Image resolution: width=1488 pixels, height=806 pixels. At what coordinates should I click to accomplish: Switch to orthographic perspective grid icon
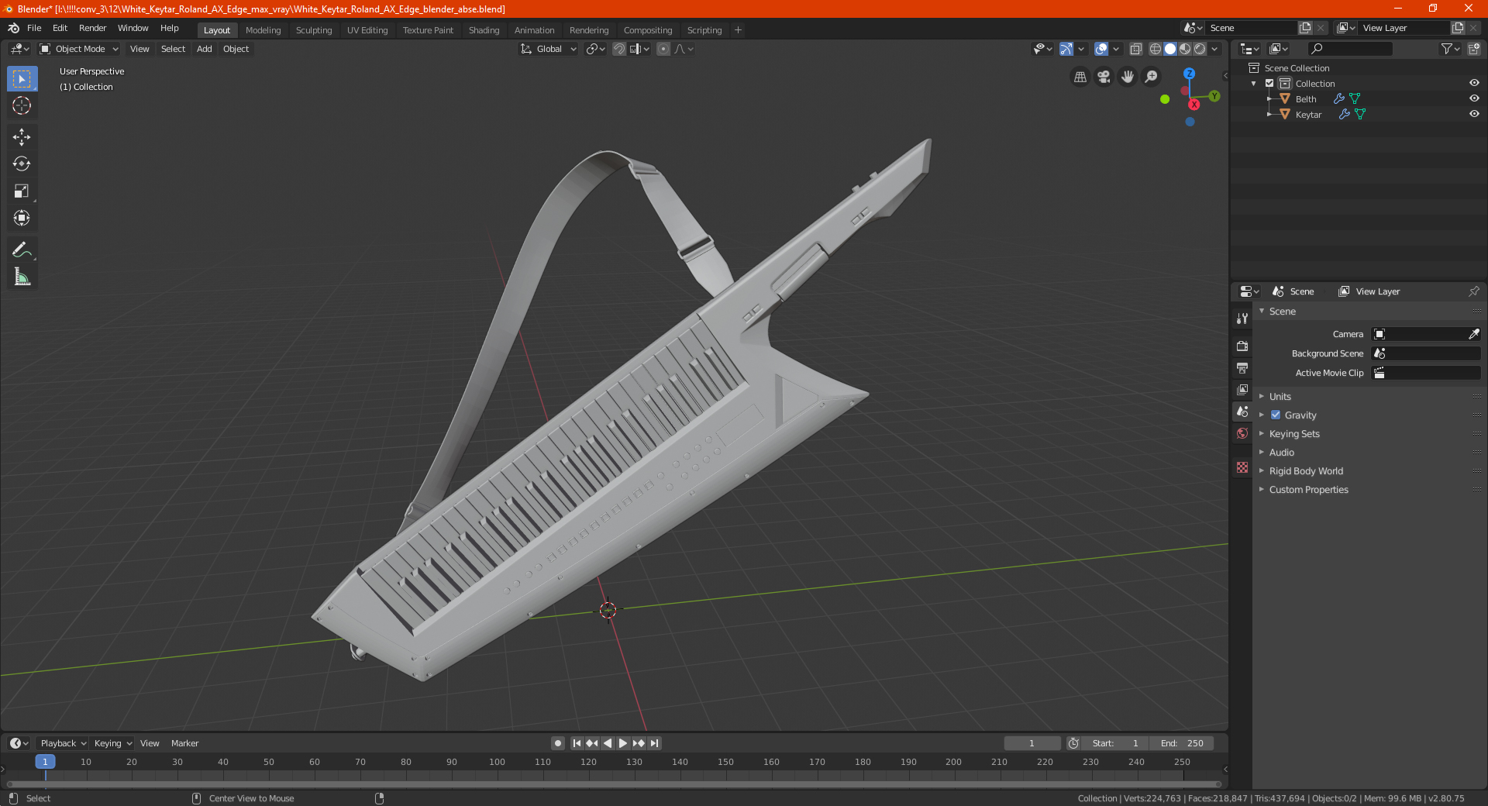tap(1080, 77)
